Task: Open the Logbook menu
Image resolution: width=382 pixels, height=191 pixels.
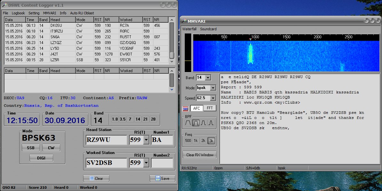Action: [18, 13]
